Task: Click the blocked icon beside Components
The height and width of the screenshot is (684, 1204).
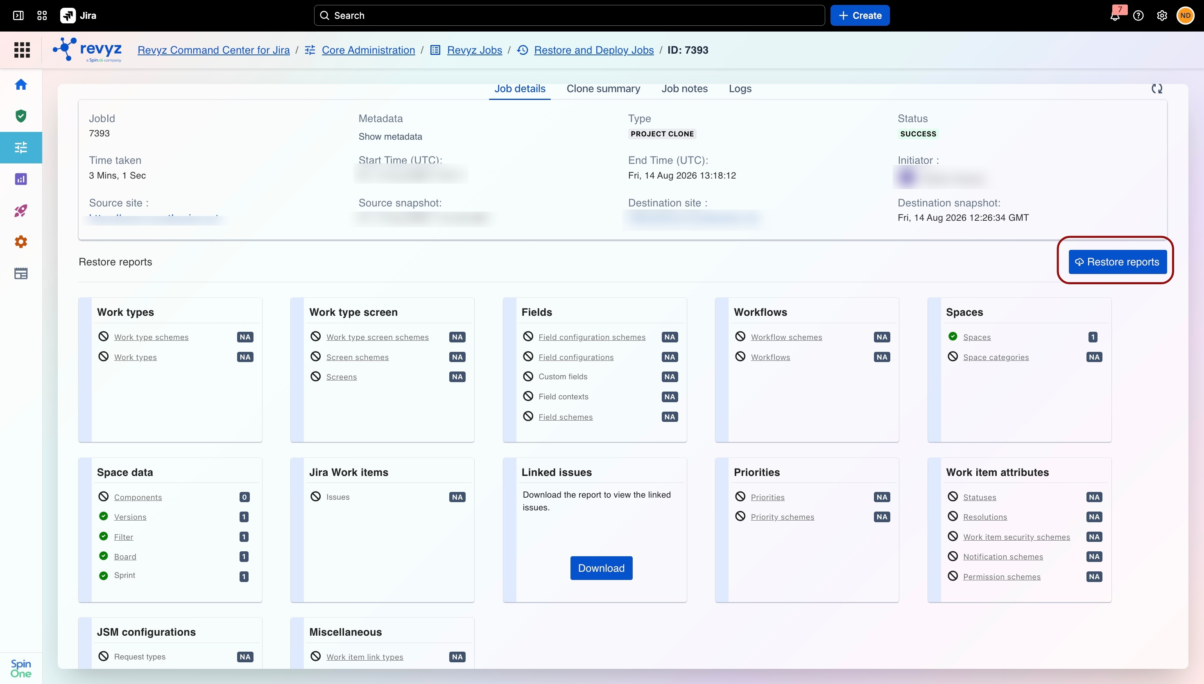Action: pyautogui.click(x=104, y=496)
